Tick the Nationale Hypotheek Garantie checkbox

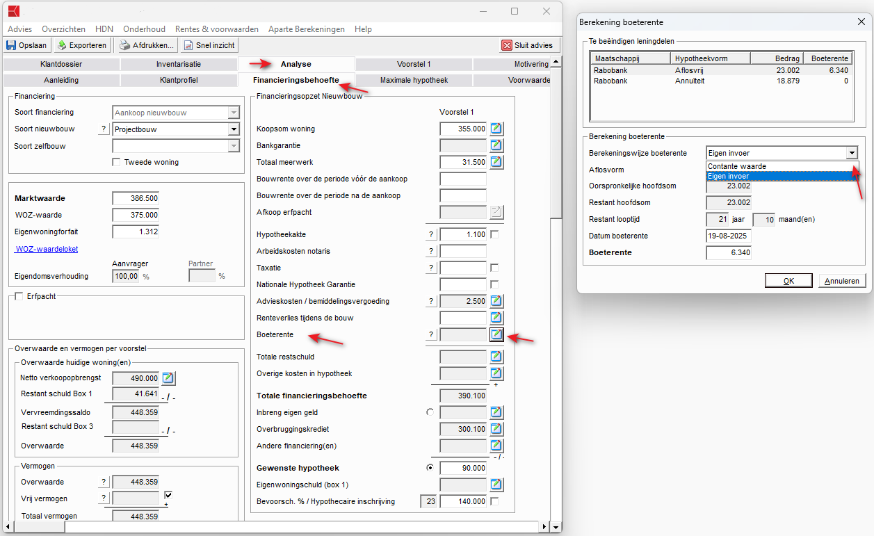[x=494, y=284]
